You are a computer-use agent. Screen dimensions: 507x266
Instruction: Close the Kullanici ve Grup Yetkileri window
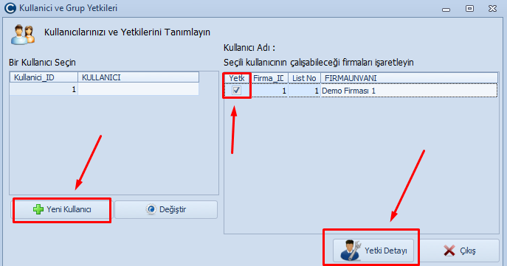492,9
